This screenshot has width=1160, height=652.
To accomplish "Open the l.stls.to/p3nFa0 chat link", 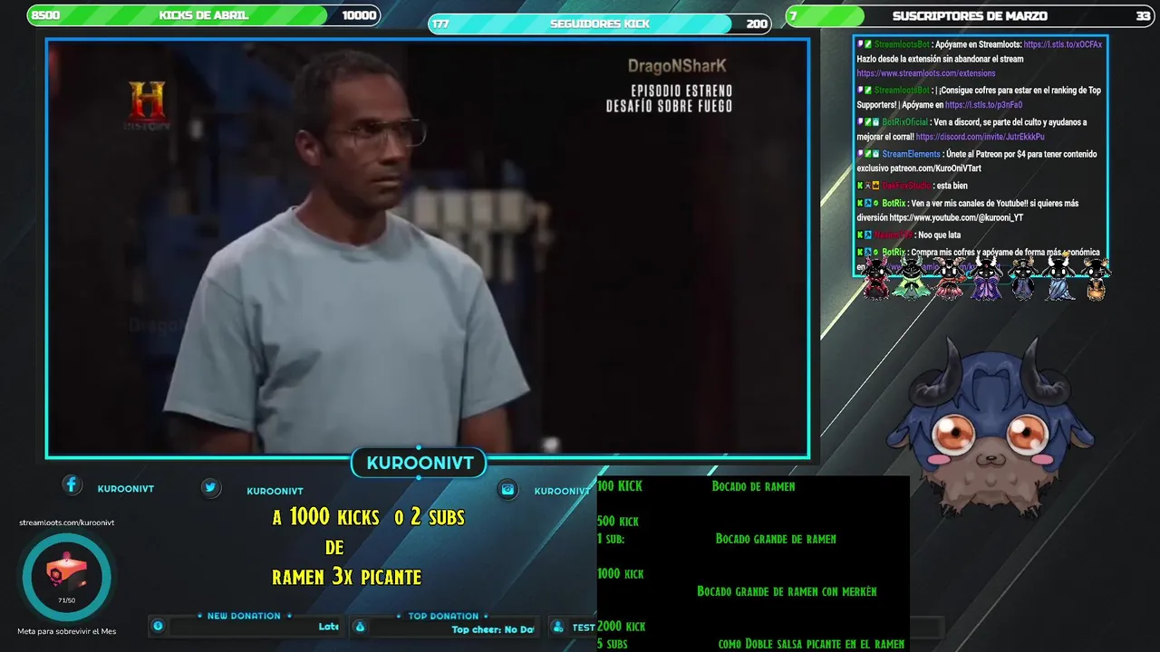I will [983, 105].
